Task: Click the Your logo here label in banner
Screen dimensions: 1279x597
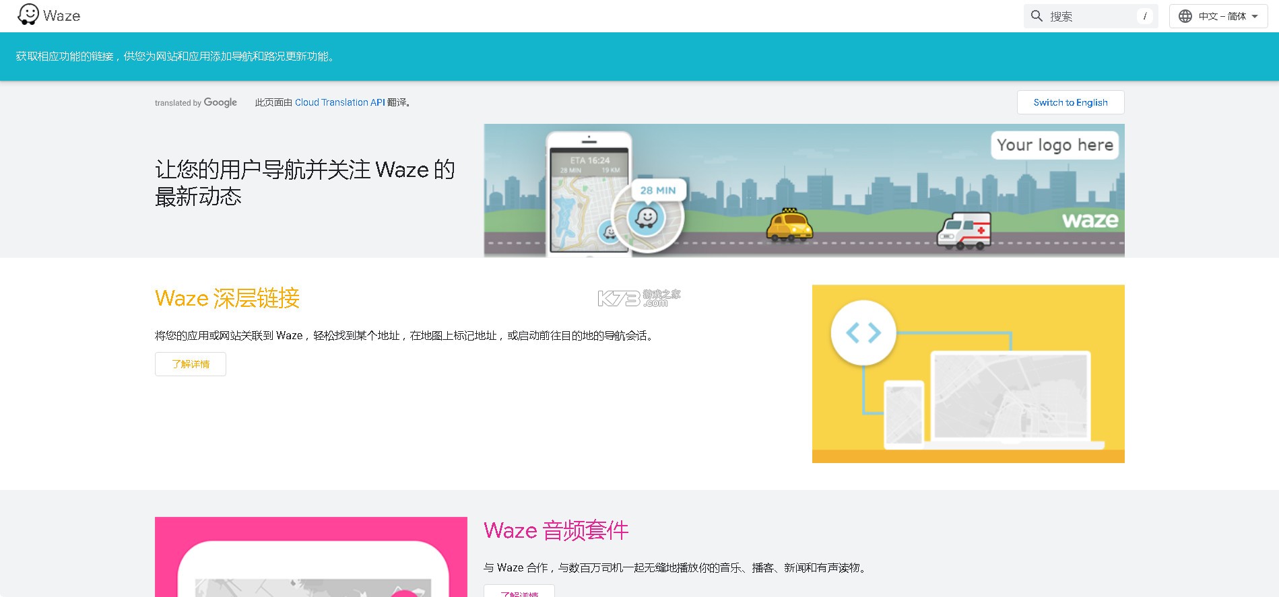Action: tap(1055, 145)
